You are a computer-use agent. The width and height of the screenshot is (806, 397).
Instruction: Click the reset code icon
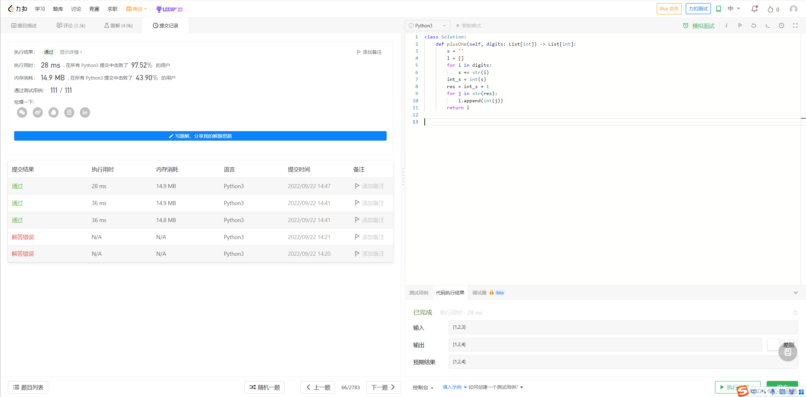(753, 25)
